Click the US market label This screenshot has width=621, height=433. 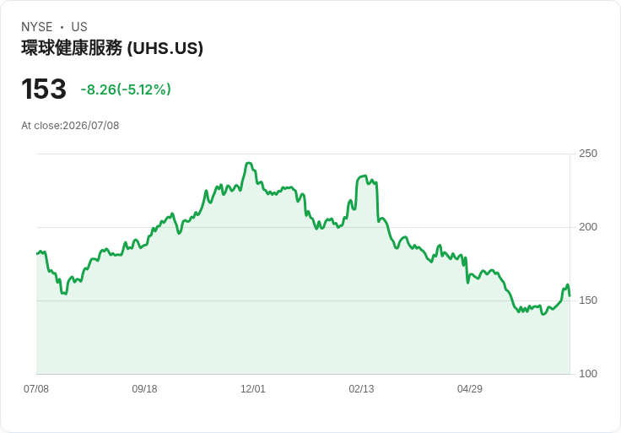[x=79, y=27]
